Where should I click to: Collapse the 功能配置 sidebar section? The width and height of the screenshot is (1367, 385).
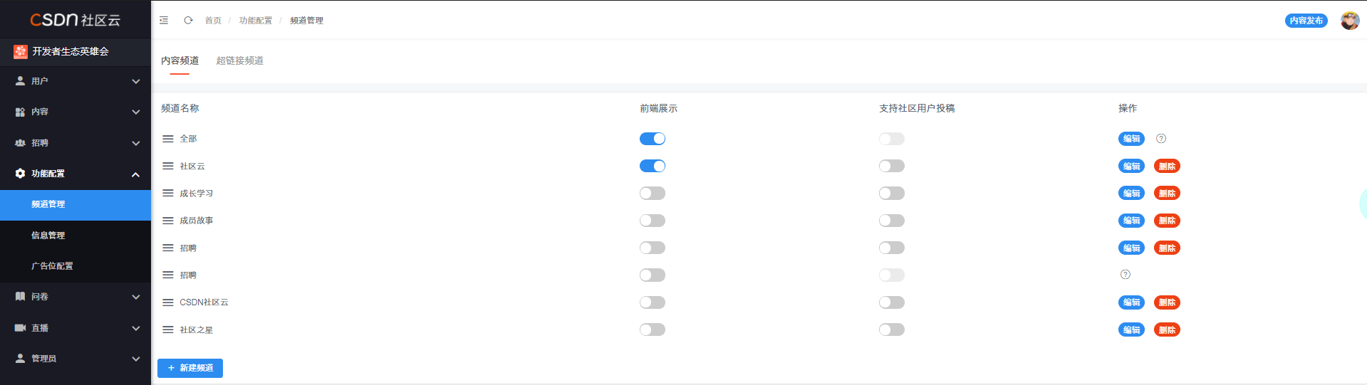[x=76, y=174]
